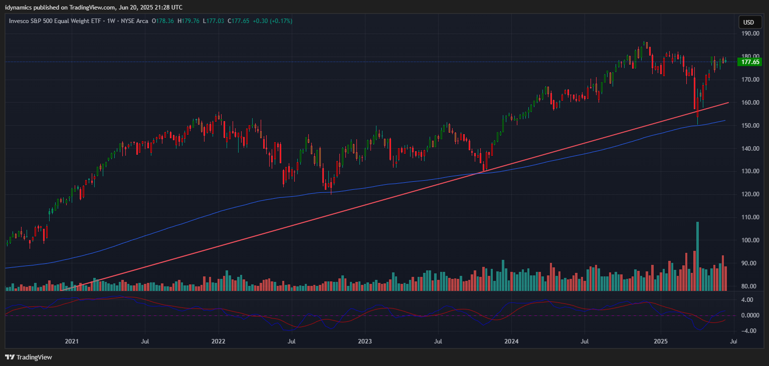Click the low value L177.03

click(x=214, y=21)
